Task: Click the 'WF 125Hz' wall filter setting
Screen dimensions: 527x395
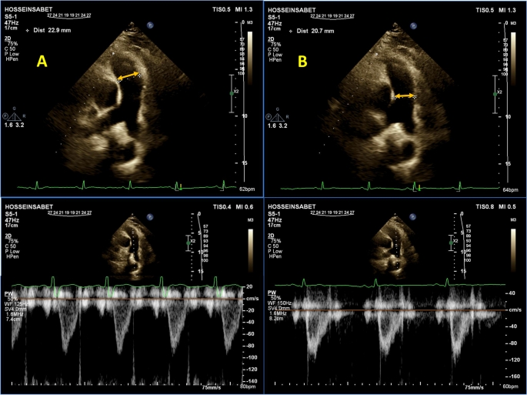Action: point(17,304)
